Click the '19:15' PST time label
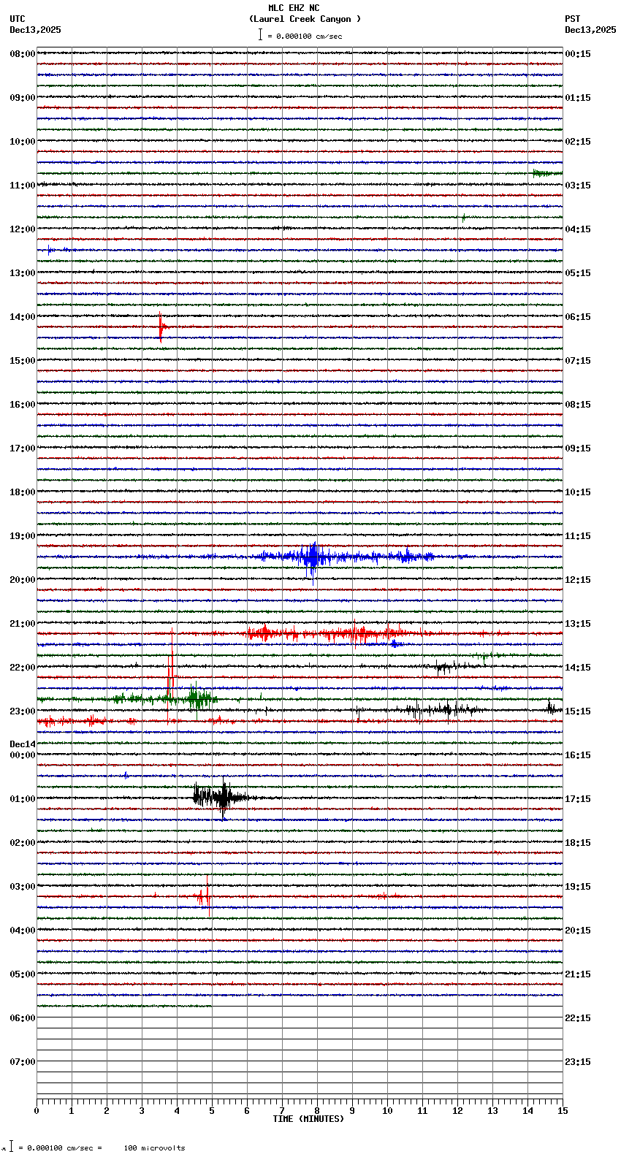The width and height of the screenshot is (621, 1157). point(577,887)
